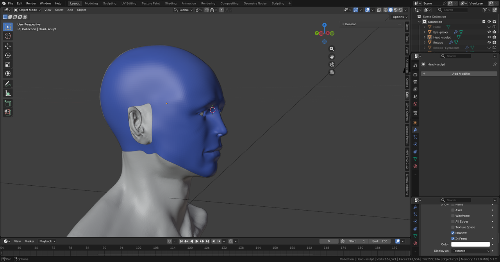Switch to the Shading workspace tab
Image resolution: width=500 pixels, height=262 pixels.
click(171, 3)
